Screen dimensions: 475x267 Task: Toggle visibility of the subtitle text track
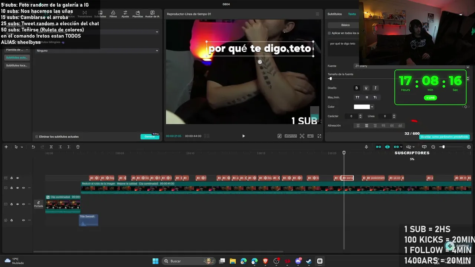(x=17, y=178)
